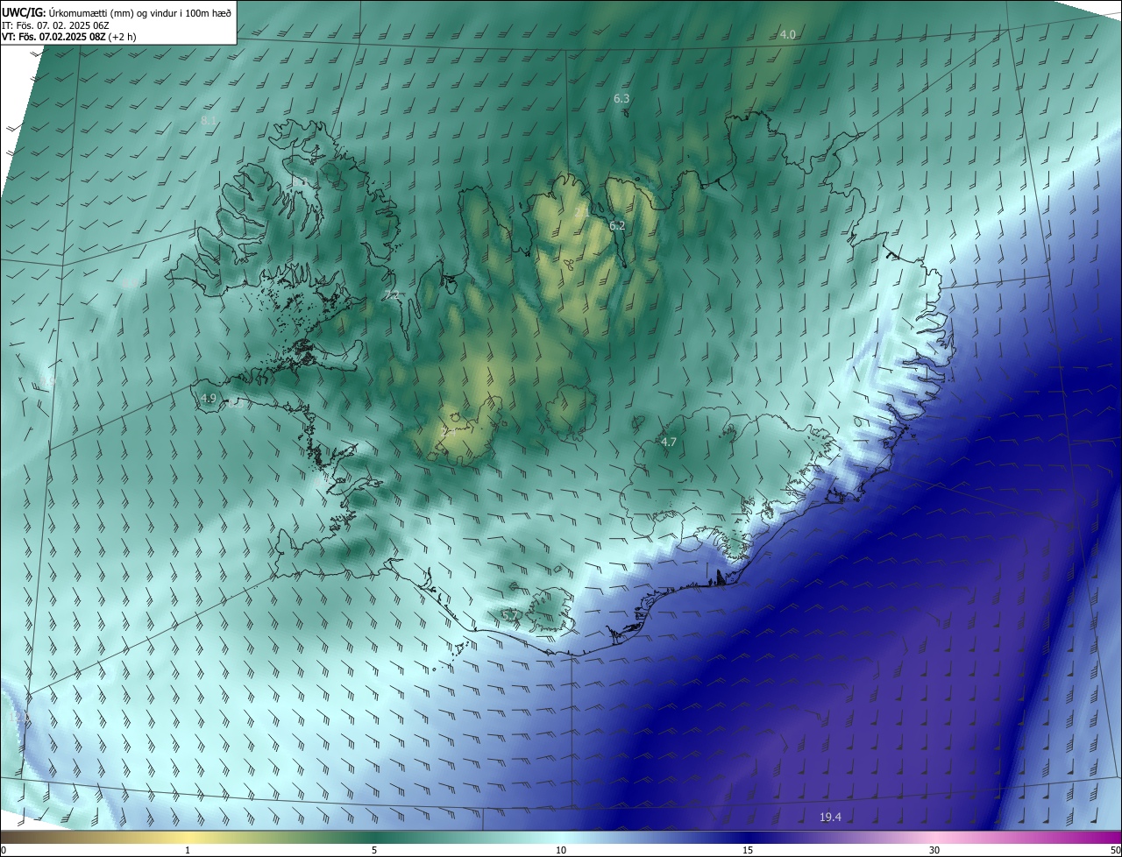The image size is (1122, 857).
Task: Click the '50' tick on the color scale
Action: click(x=1115, y=850)
